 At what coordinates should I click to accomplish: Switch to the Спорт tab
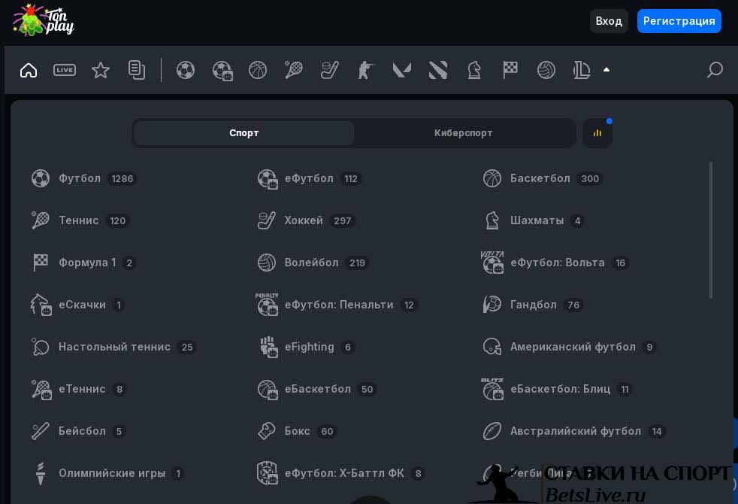click(243, 133)
